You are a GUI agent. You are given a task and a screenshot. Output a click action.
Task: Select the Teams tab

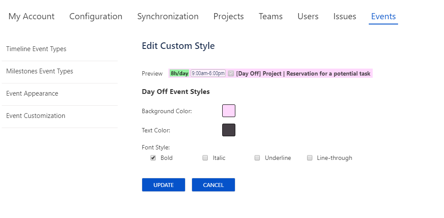coord(270,17)
